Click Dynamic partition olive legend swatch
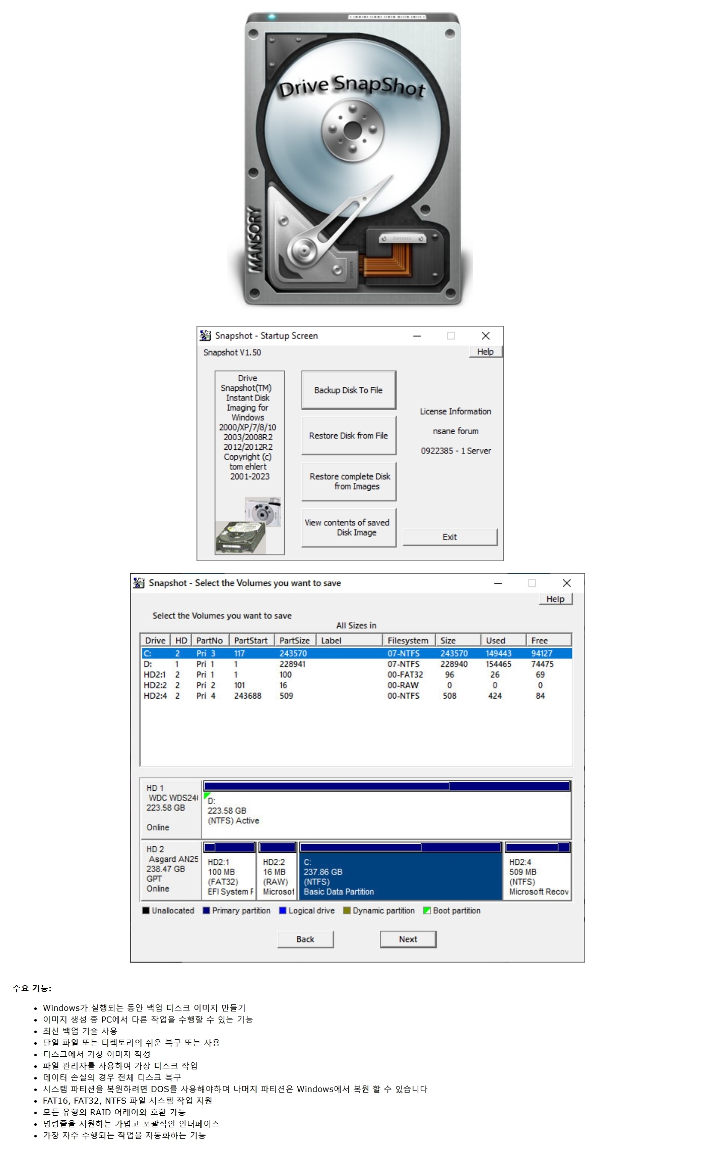Viewport: 715px width, 1153px height. click(347, 911)
